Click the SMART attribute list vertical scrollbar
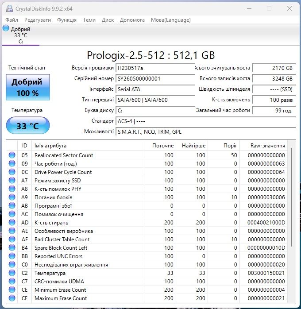This screenshot has width=301, height=309. tap(292, 197)
